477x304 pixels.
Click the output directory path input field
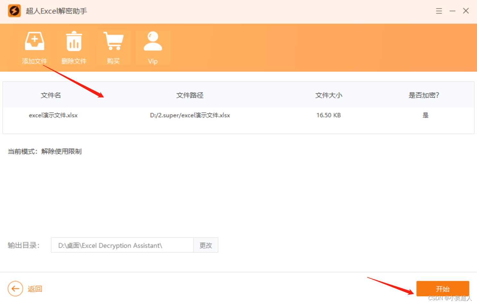[x=122, y=245]
